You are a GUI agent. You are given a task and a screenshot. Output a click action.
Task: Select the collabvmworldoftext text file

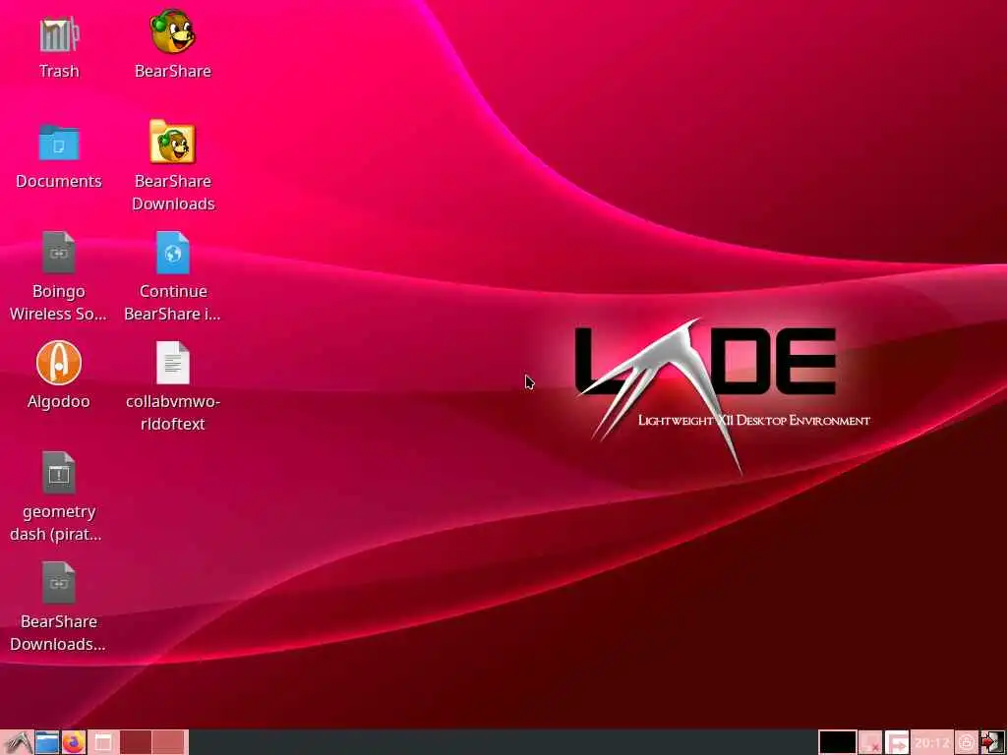point(173,363)
